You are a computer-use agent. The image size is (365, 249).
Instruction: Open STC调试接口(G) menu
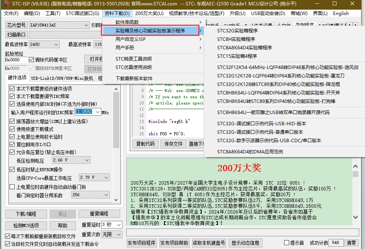82,13
